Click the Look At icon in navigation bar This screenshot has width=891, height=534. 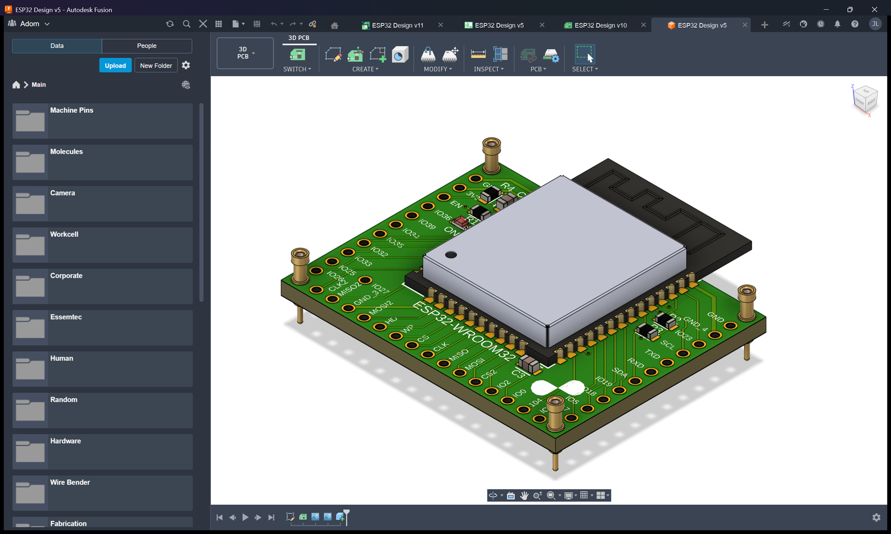pos(511,495)
